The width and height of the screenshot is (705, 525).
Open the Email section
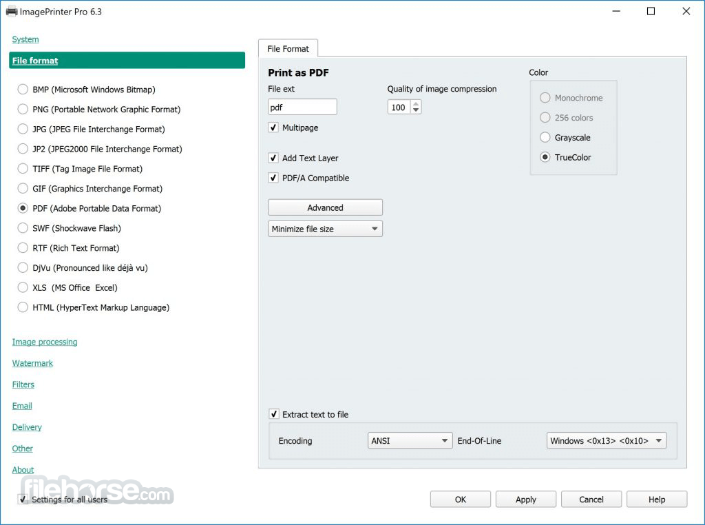click(x=22, y=406)
